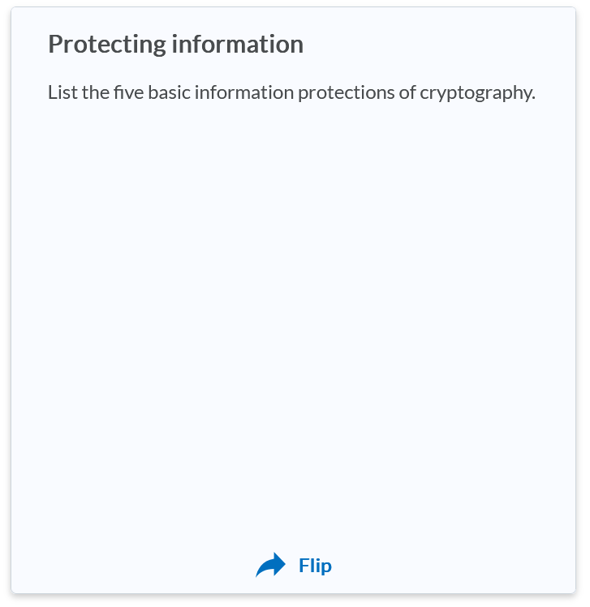Screen dimensions: 590x607
Task: Select the share-style arrow beside Flip
Action: click(271, 565)
